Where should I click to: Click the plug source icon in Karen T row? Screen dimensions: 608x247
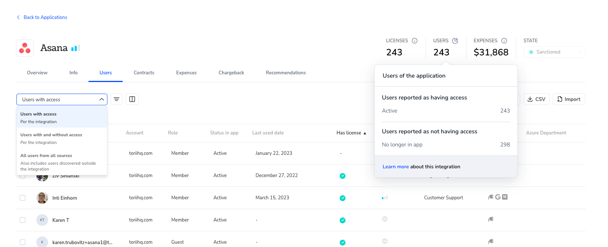click(491, 219)
